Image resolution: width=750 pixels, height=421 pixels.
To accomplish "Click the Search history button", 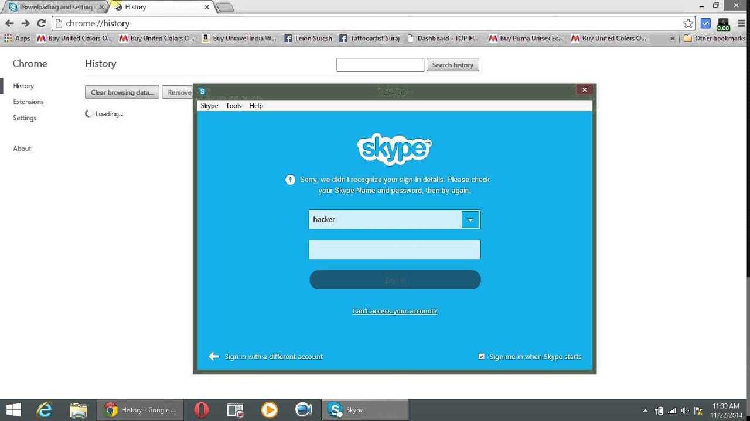I will click(452, 65).
